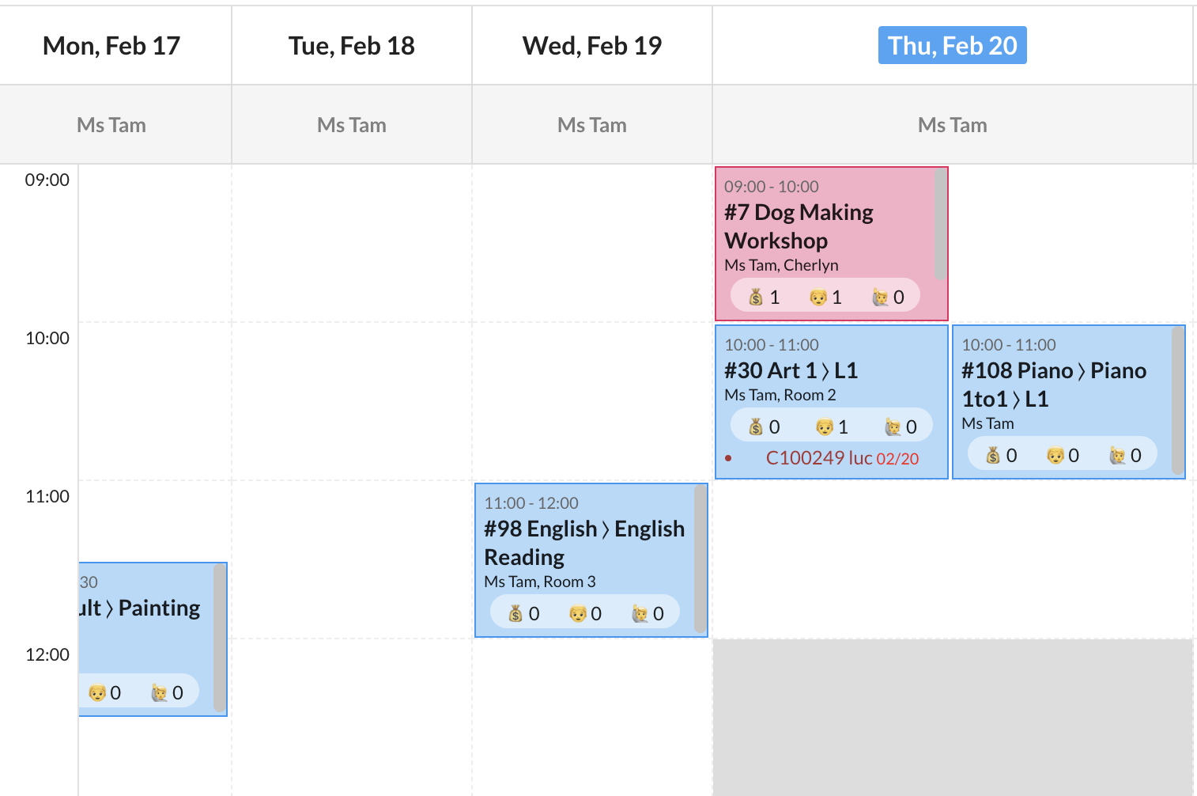
Task: Select the Wed, Feb 19 date header
Action: coord(591,46)
